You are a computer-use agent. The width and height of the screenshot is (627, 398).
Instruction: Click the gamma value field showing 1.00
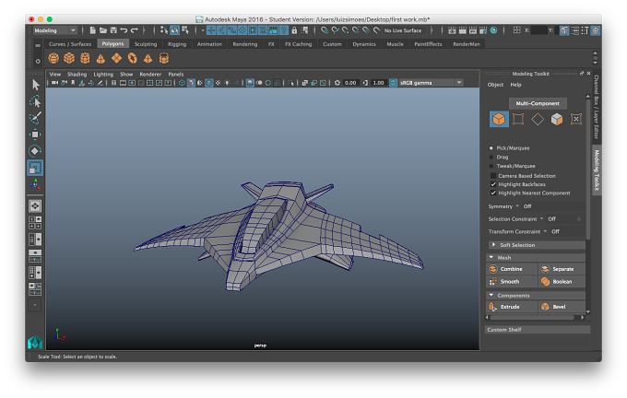coord(378,83)
